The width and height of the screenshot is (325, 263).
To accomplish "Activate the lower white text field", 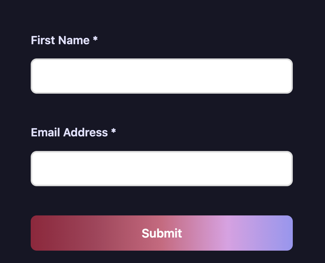I will (161, 168).
